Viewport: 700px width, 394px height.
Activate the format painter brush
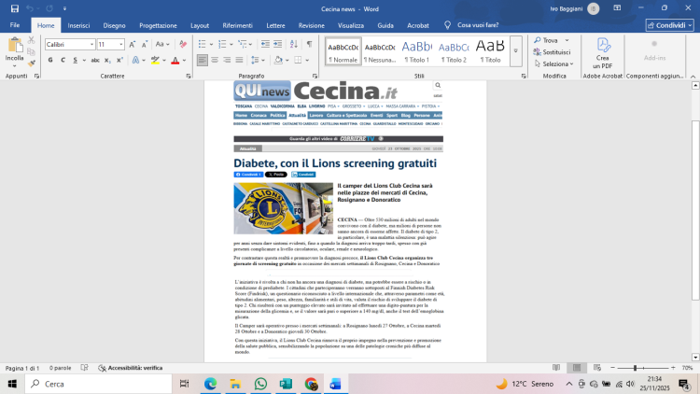pyautogui.click(x=31, y=63)
